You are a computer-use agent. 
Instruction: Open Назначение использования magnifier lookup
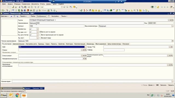[172, 65]
